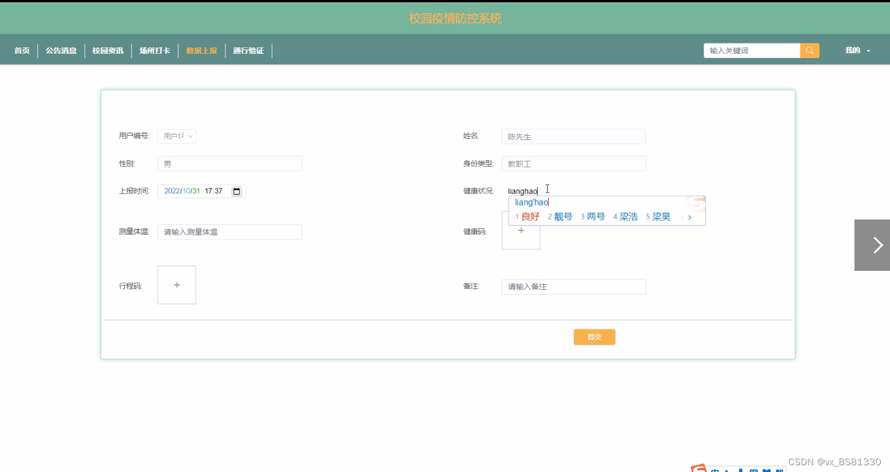Image resolution: width=890 pixels, height=472 pixels.
Task: Click the 输入关键词 search field
Action: 752,51
